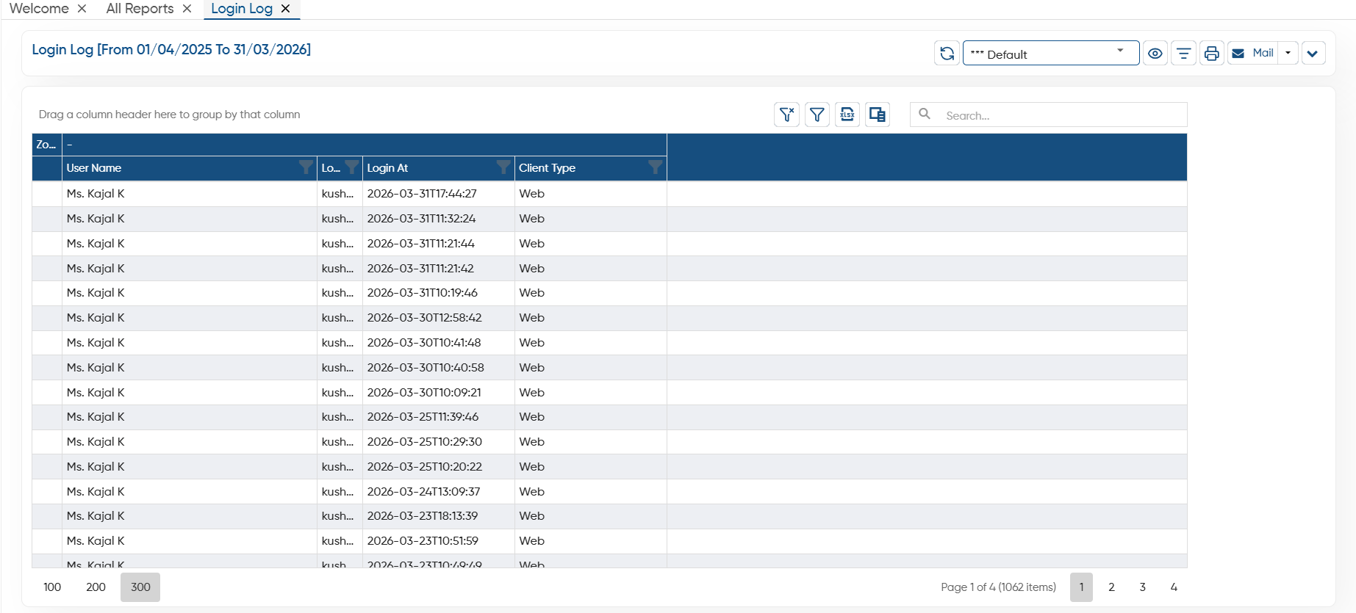Click the Login Log report title

pyautogui.click(x=171, y=49)
